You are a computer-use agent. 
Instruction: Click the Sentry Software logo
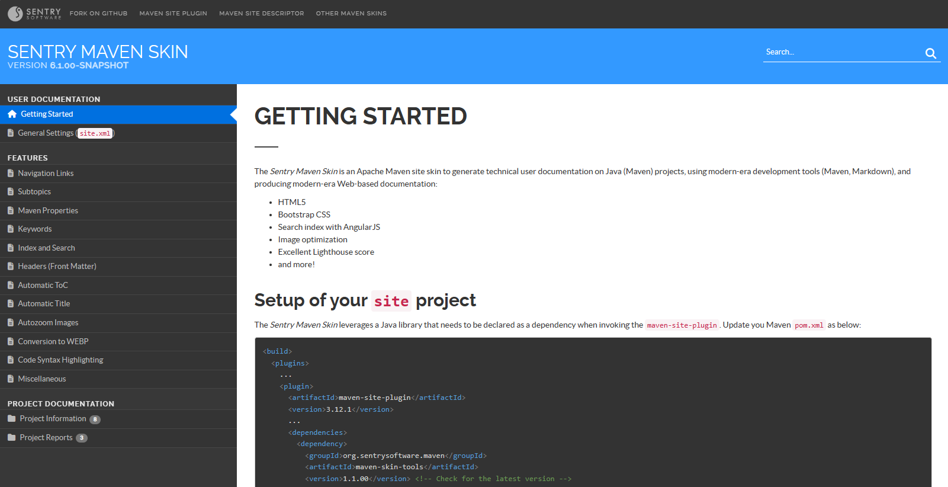(34, 13)
